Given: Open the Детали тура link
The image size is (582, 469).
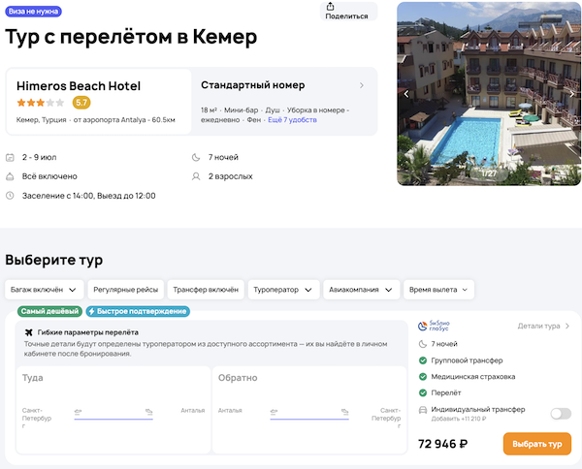Looking at the screenshot, I should [543, 327].
